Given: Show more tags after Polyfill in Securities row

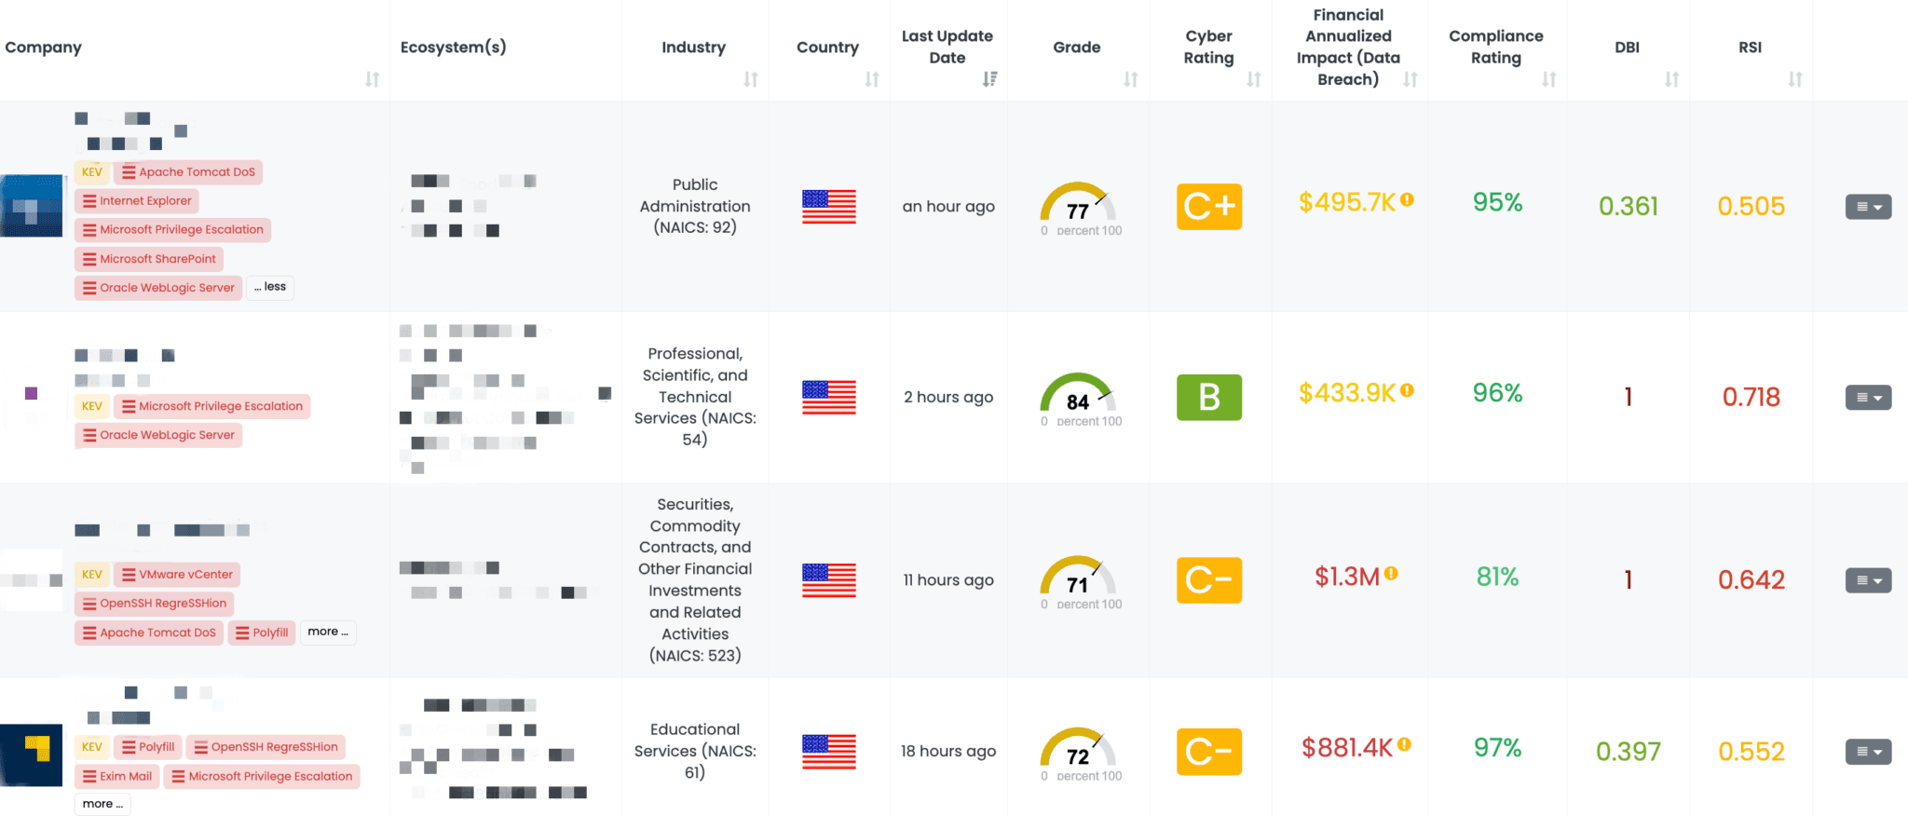Looking at the screenshot, I should [x=328, y=632].
